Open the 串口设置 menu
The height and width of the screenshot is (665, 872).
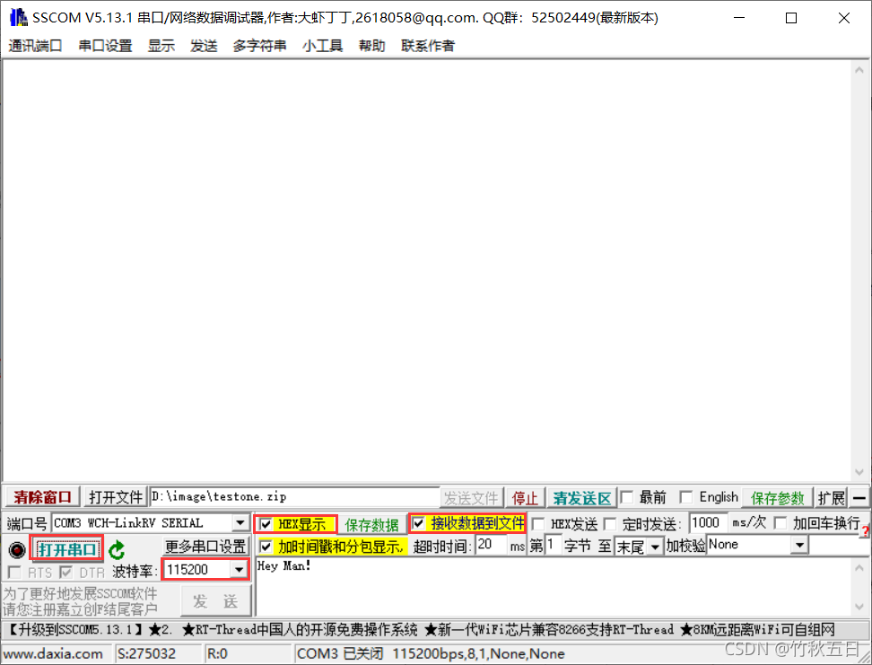tap(105, 46)
